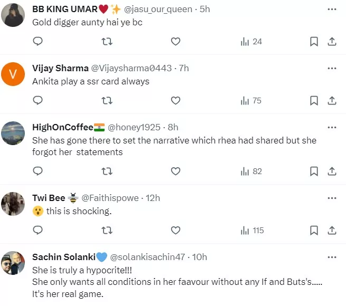The image size is (346, 306).
Task: Open more options for Sachin Solanki's tweet
Action: (332, 257)
